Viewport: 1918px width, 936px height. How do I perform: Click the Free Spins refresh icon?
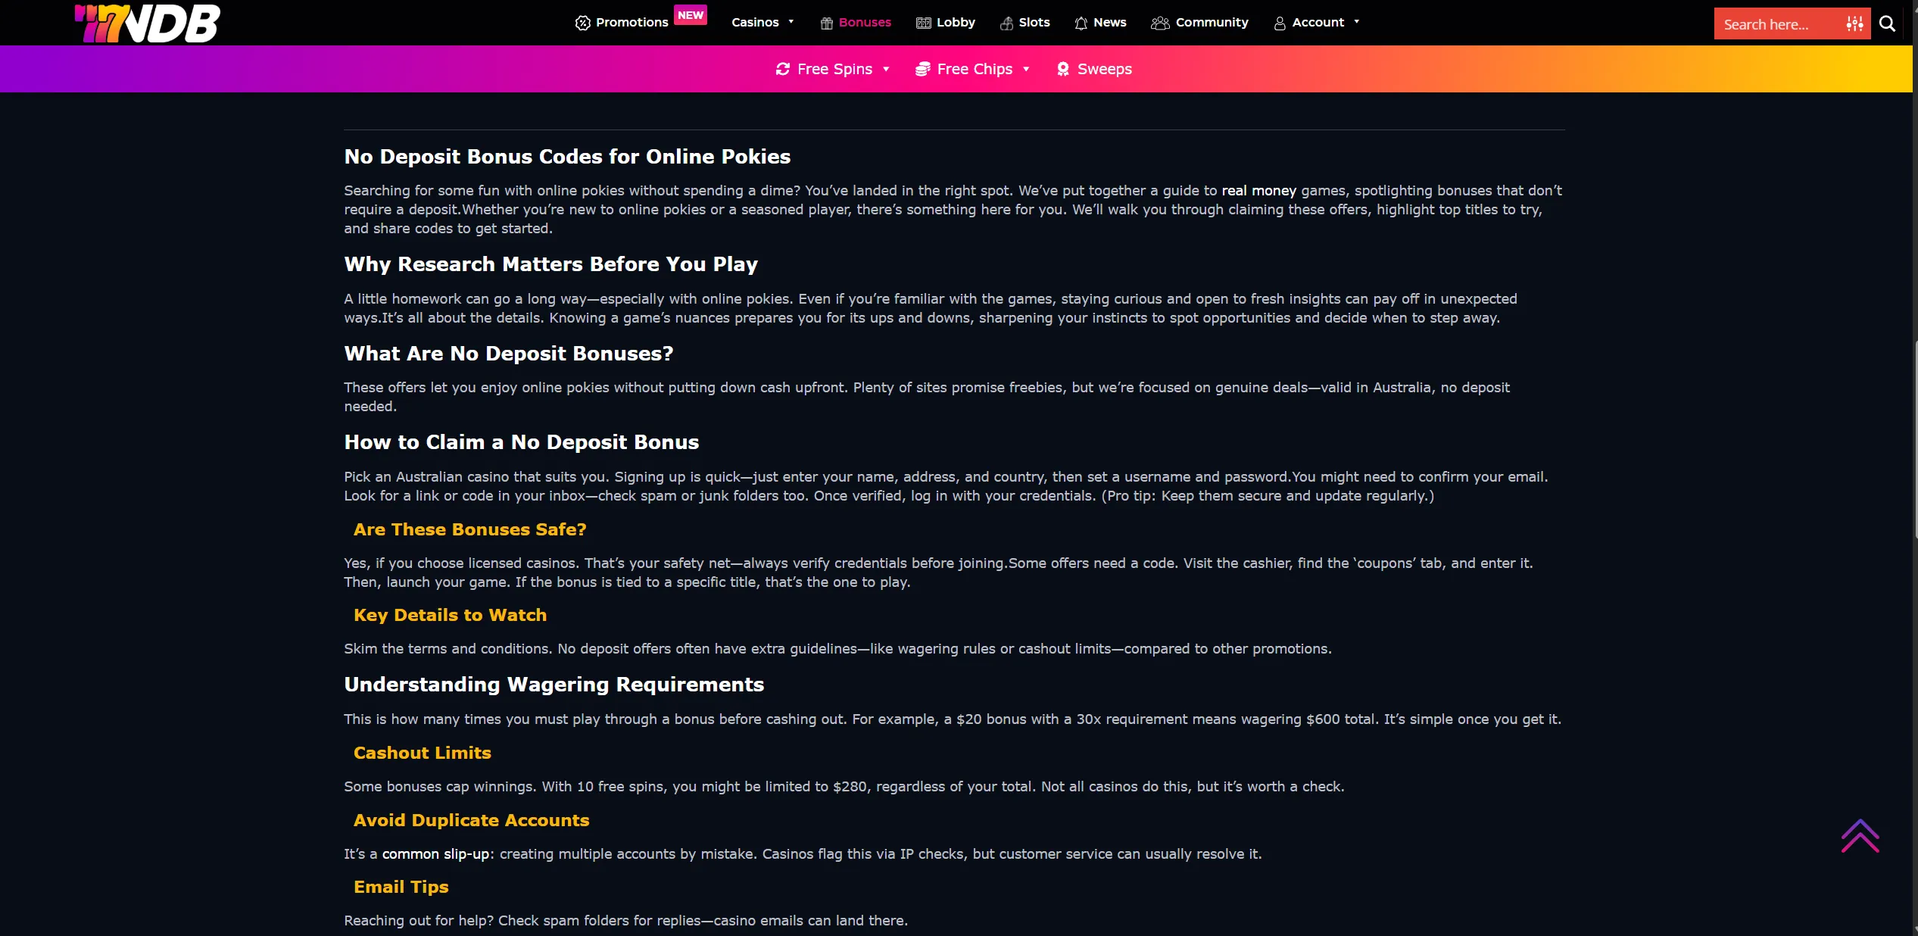(783, 69)
